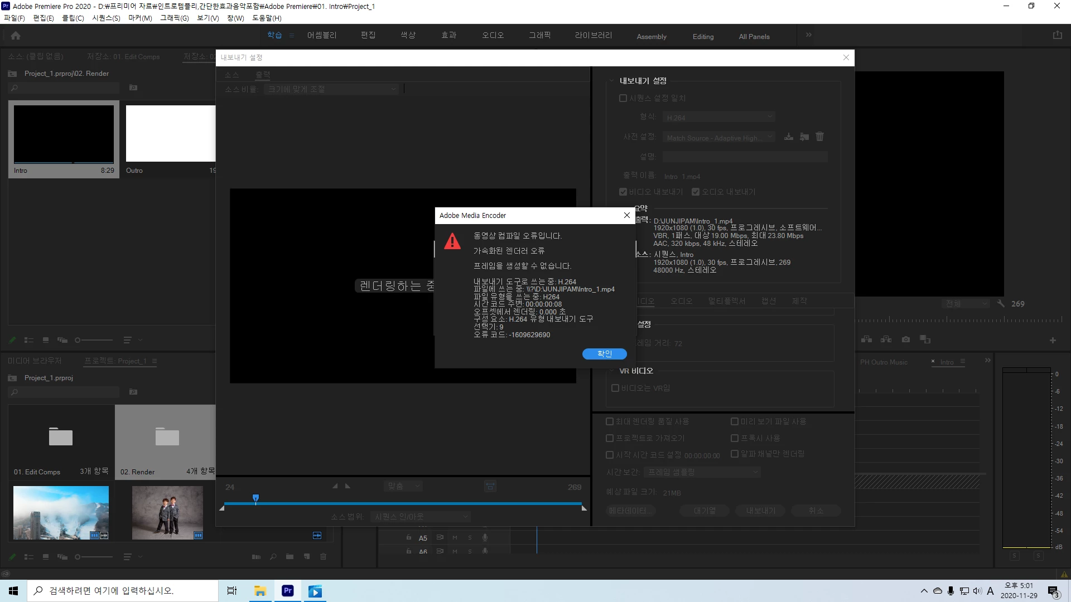The image size is (1071, 602).
Task: Click the home icon in the workspace bar
Action: pyautogui.click(x=16, y=36)
